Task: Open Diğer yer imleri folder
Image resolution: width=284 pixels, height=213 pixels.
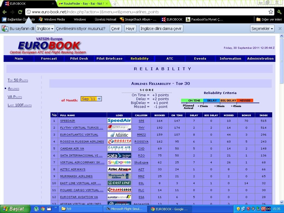Action: (269, 19)
